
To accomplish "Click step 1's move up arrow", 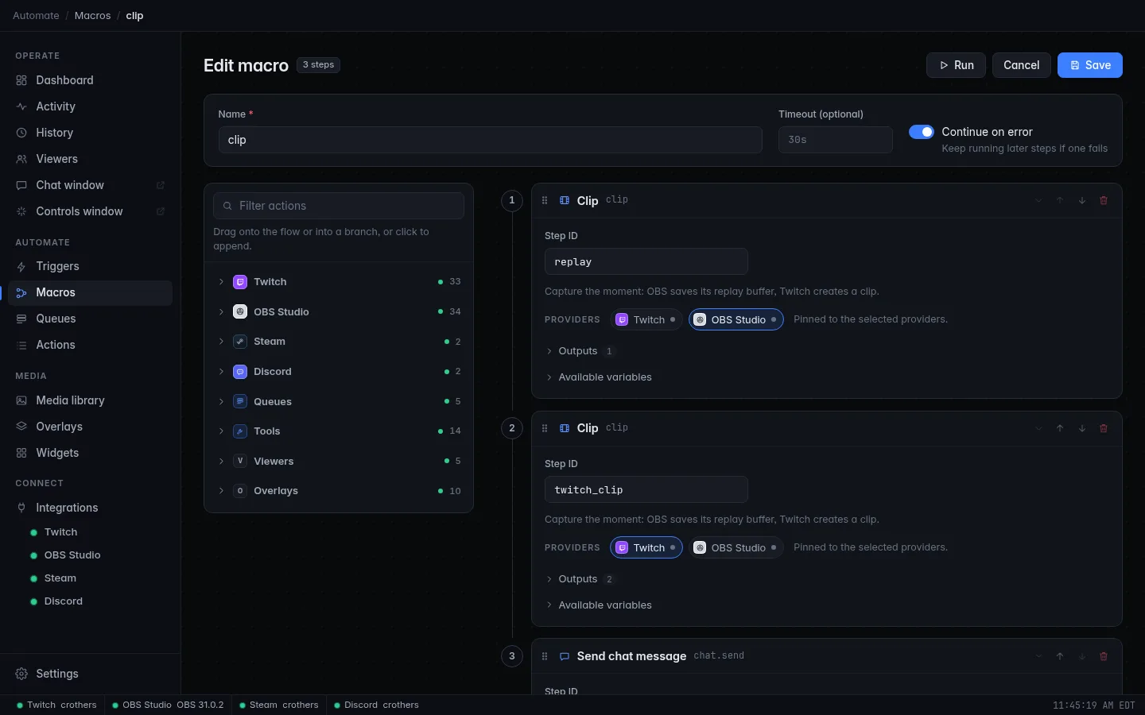I will pos(1060,200).
